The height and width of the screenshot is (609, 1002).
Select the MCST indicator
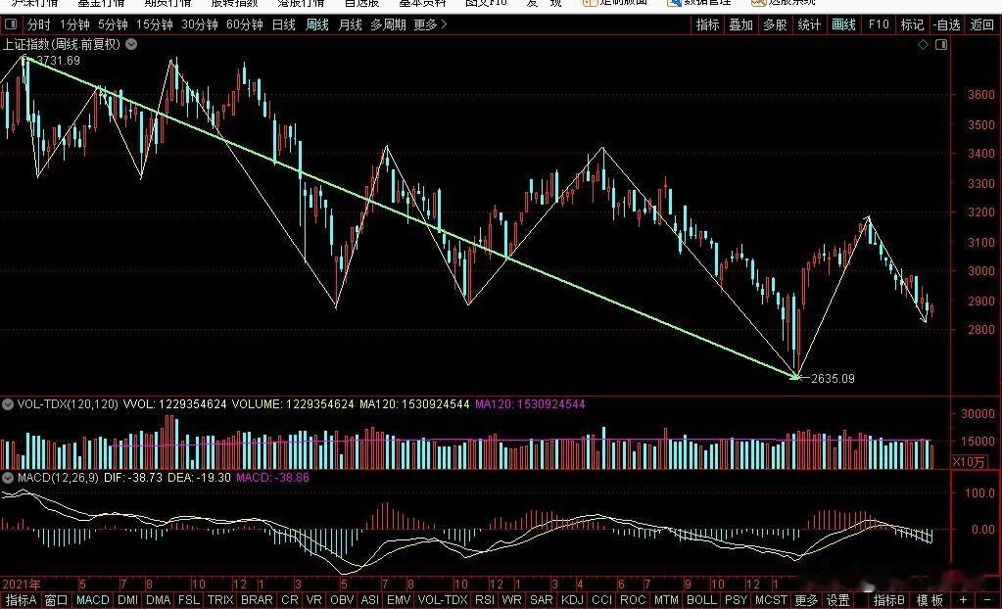pyautogui.click(x=771, y=600)
